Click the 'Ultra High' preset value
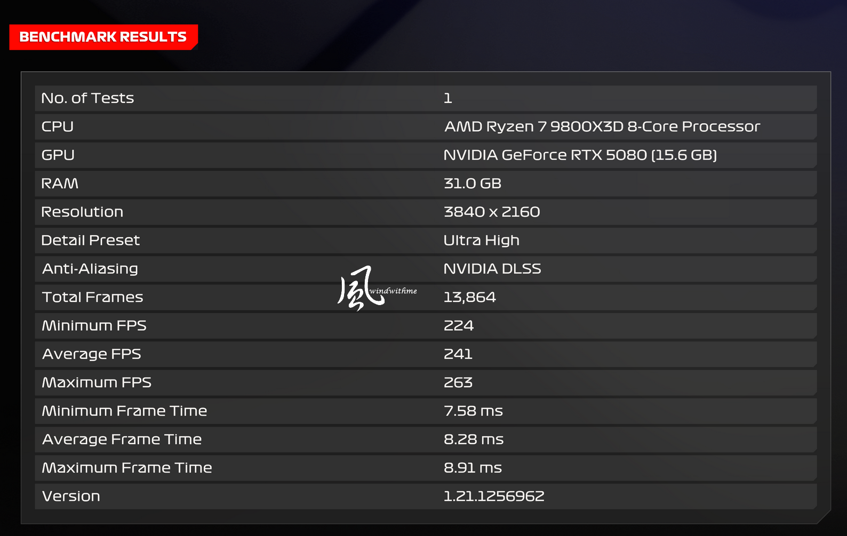Image resolution: width=847 pixels, height=536 pixels. pos(482,241)
